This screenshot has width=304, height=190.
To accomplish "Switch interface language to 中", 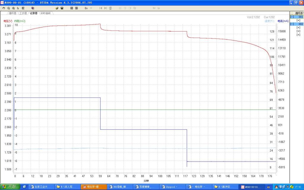I will coord(91,8).
